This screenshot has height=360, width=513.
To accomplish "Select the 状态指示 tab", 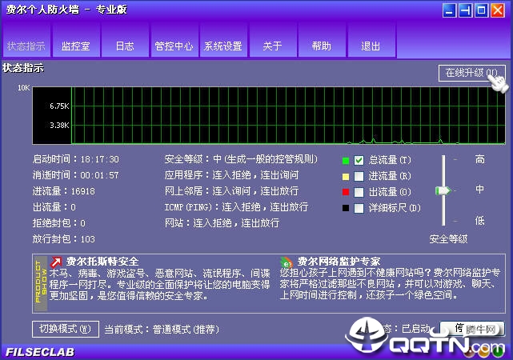I will [x=26, y=40].
